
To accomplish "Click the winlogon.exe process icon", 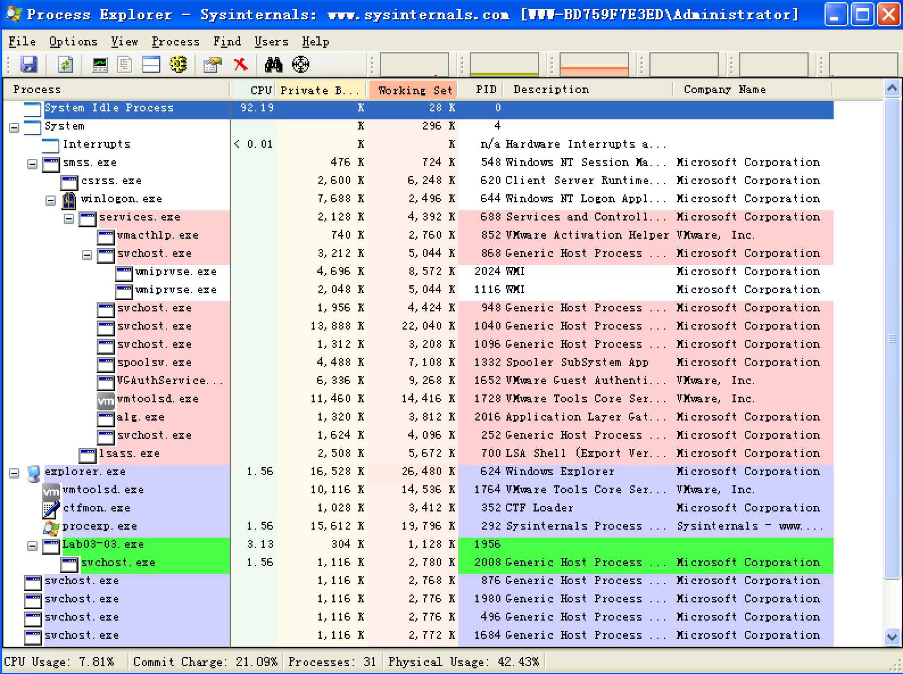I will point(69,199).
